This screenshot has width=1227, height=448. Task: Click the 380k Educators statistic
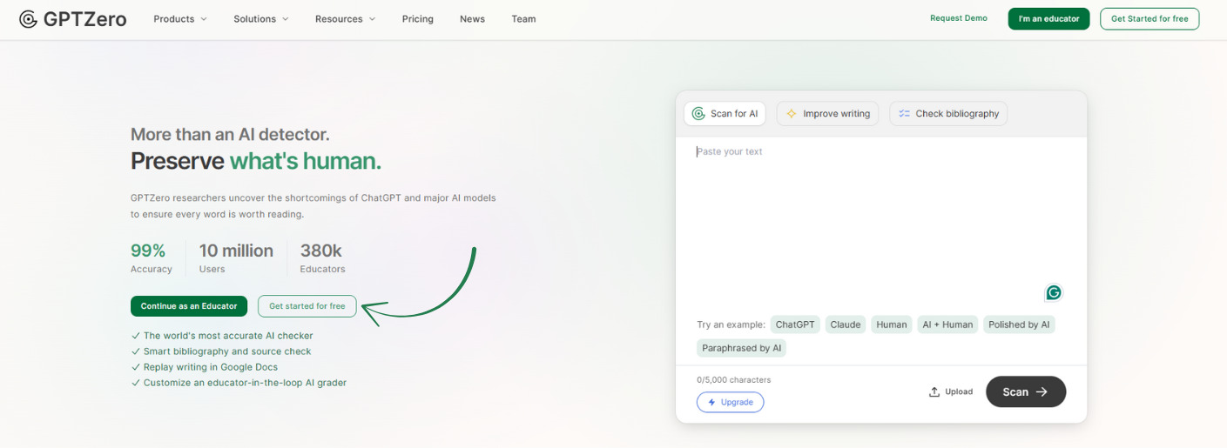point(323,258)
